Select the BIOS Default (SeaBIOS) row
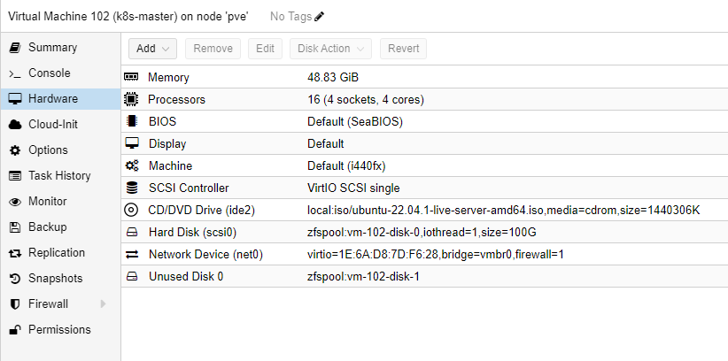Viewport: 728px width, 361px height. [x=354, y=121]
